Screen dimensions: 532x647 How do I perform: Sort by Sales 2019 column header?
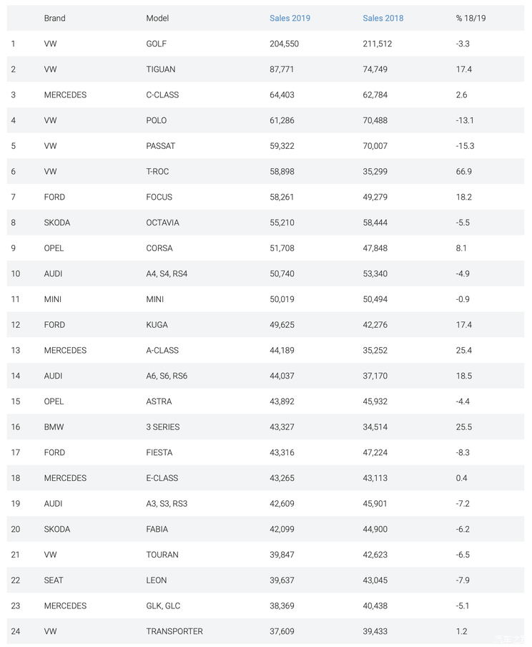(290, 18)
